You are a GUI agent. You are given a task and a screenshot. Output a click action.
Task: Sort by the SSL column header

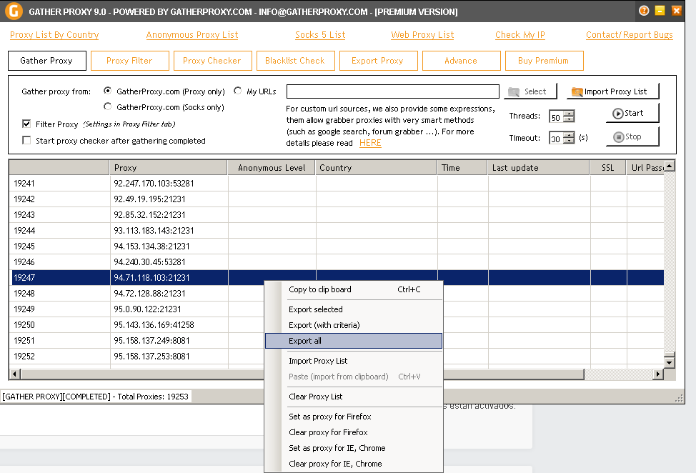click(x=608, y=168)
